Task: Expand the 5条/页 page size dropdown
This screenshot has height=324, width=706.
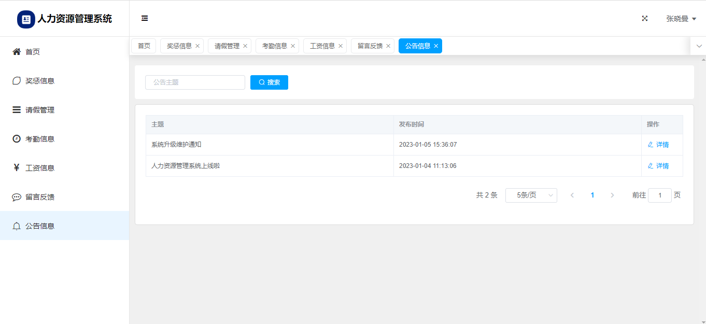Action: tap(531, 195)
